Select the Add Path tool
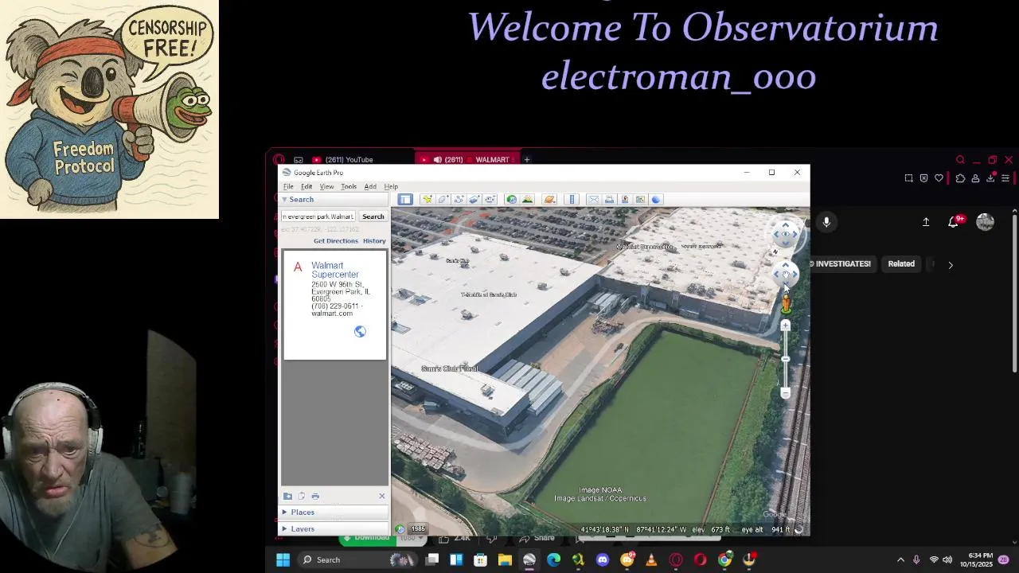Screen dimensions: 1019x573 [459, 200]
